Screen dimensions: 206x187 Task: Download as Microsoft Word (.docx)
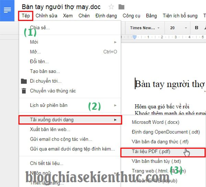[163, 122]
